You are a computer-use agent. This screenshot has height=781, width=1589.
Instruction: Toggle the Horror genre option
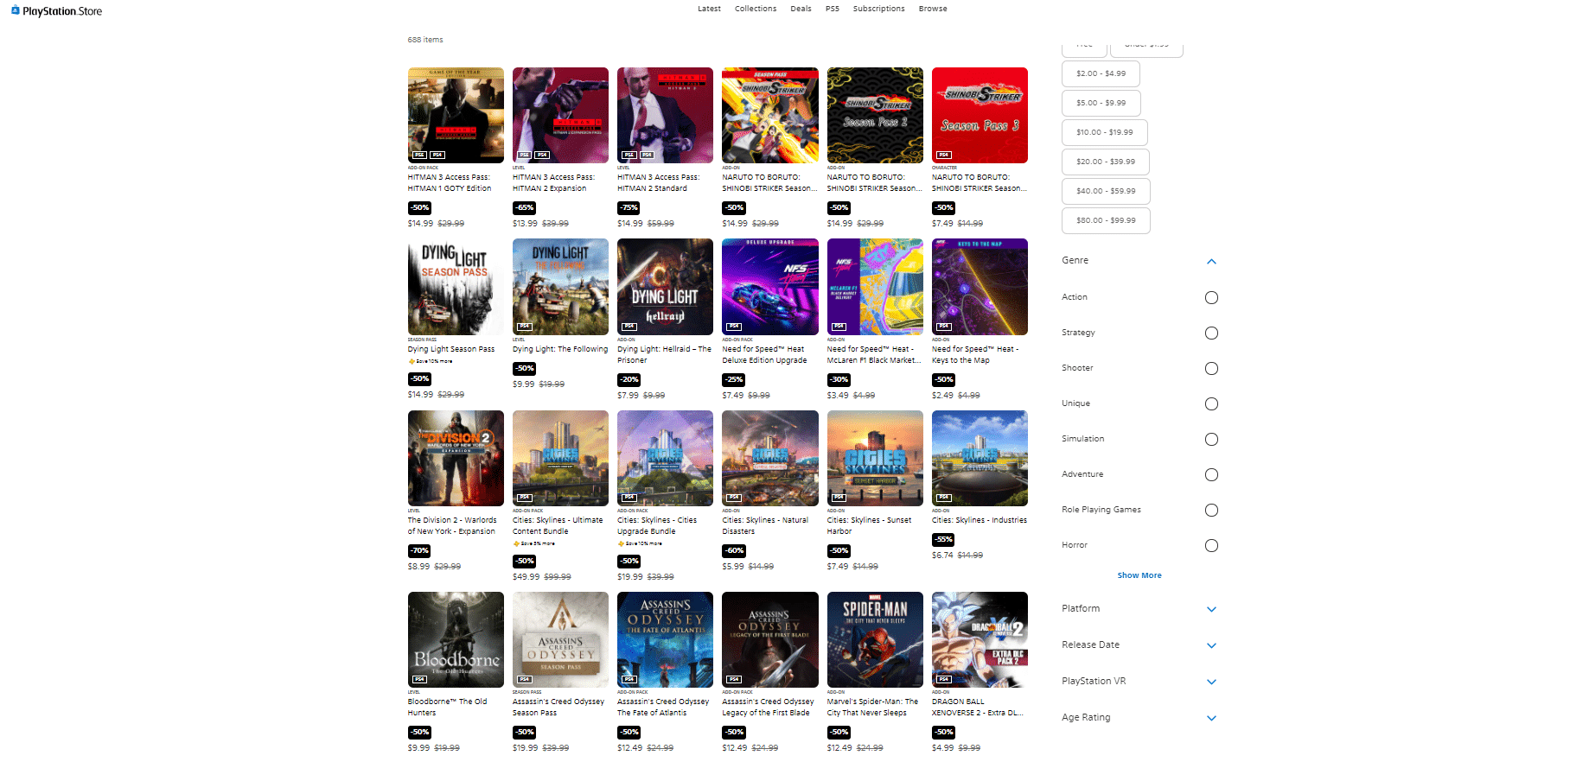click(x=1211, y=546)
